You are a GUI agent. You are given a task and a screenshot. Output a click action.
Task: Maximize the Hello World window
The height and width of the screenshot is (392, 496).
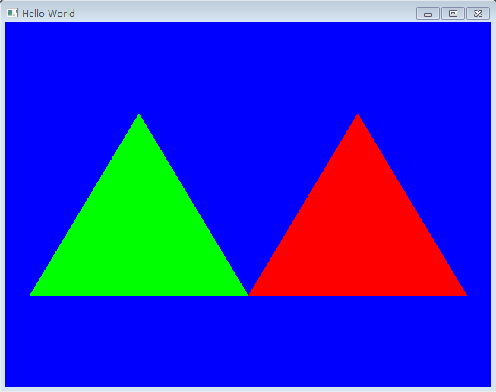click(x=453, y=13)
